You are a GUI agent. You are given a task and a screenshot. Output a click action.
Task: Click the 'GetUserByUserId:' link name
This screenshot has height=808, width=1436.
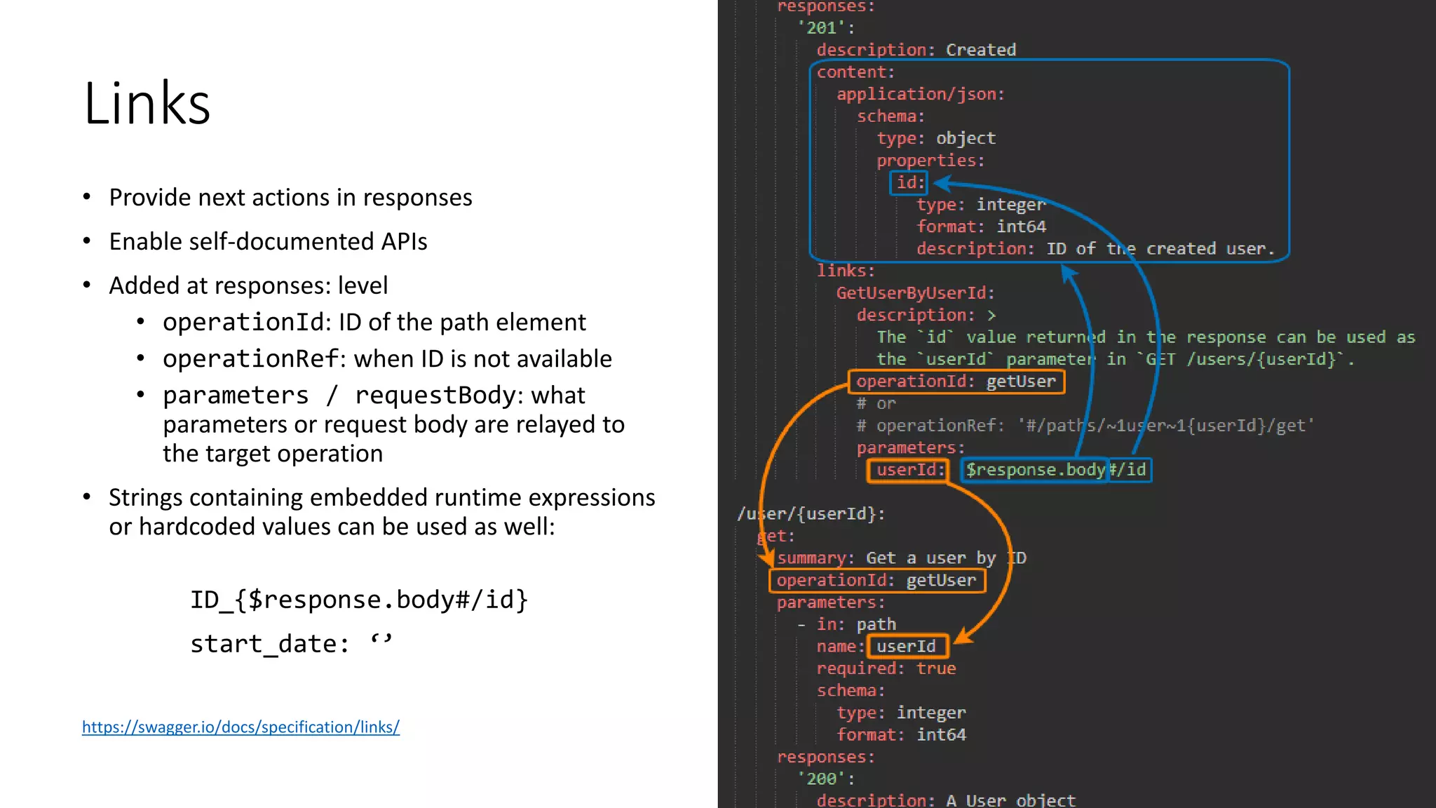[915, 293]
